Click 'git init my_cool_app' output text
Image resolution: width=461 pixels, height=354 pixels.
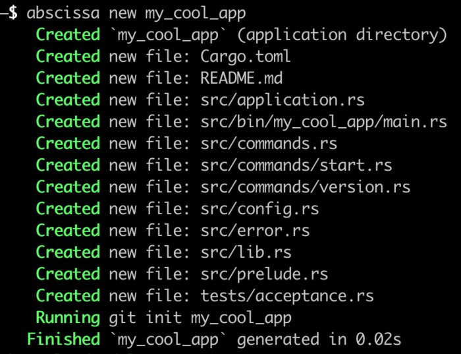tap(200, 318)
